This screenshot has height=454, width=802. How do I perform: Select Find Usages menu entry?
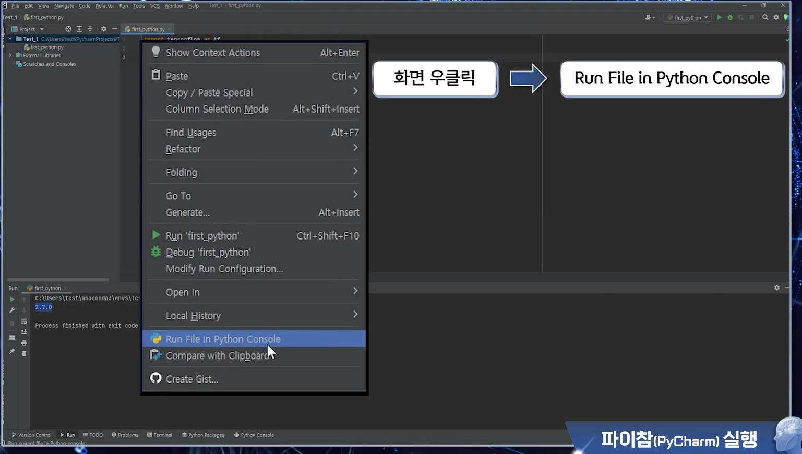coord(254,133)
